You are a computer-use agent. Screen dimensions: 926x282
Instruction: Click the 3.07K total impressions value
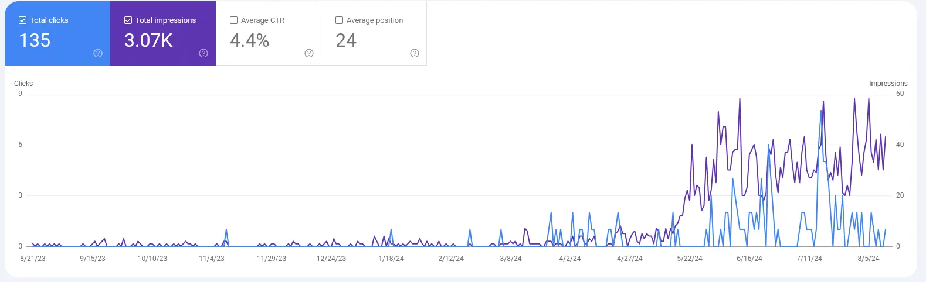click(148, 40)
